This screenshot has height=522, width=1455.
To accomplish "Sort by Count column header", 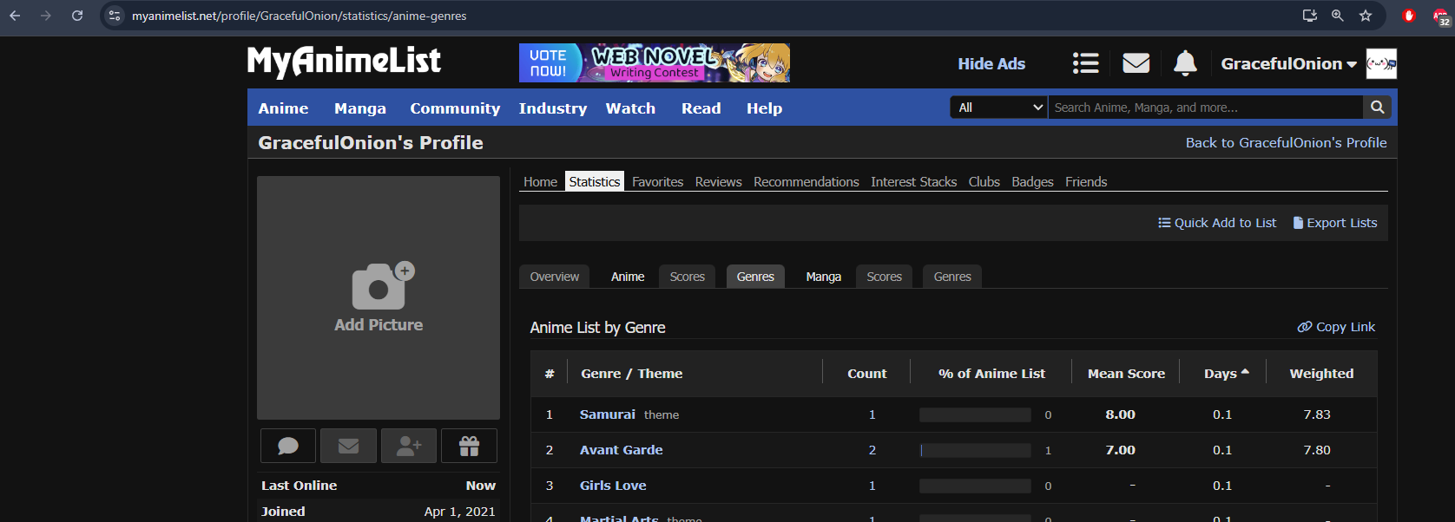I will [x=867, y=374].
